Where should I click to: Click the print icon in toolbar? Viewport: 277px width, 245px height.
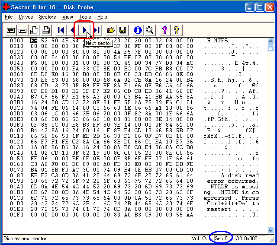(46, 30)
